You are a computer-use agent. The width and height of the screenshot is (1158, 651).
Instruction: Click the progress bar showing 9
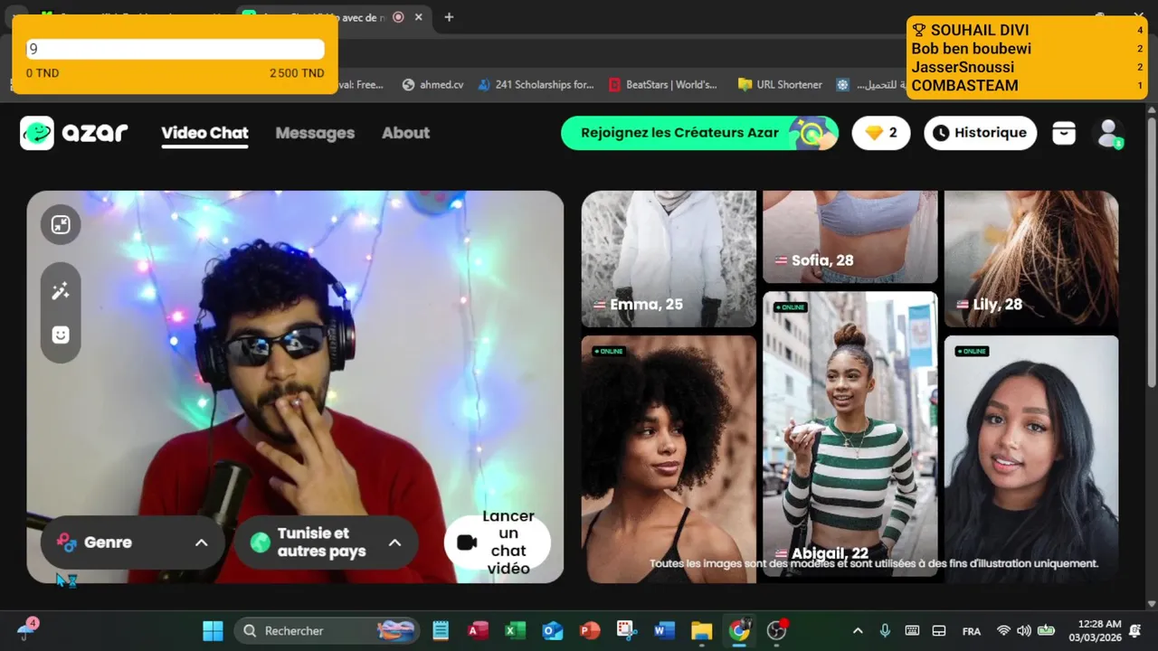(x=175, y=50)
